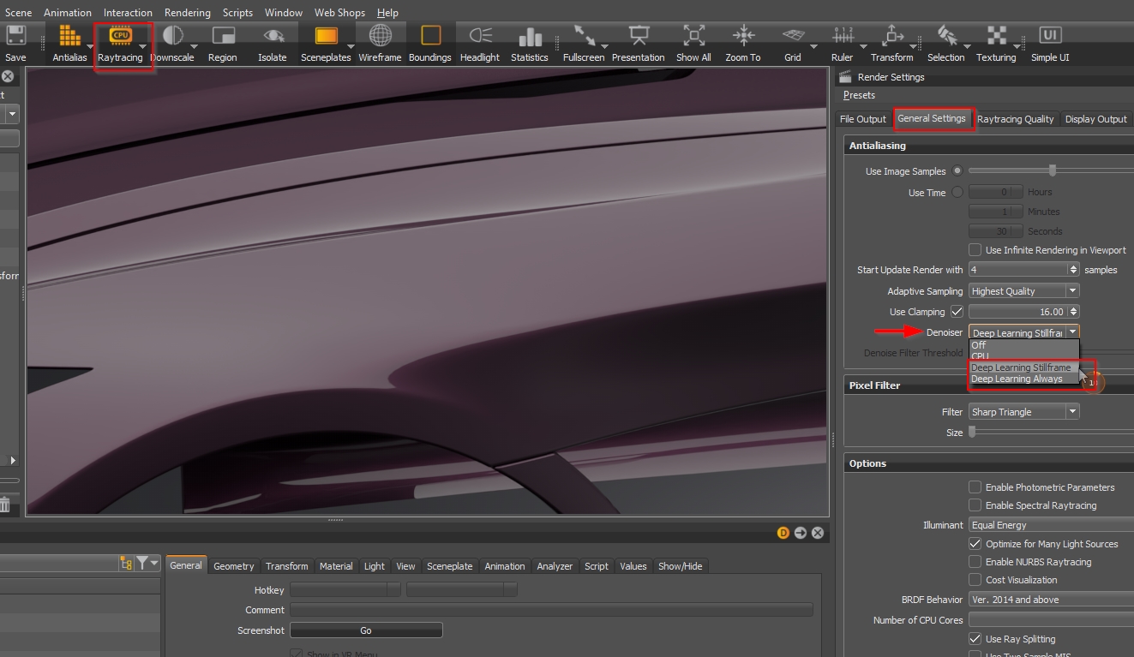This screenshot has width=1134, height=657.
Task: Click the Comment input field
Action: tap(551, 610)
